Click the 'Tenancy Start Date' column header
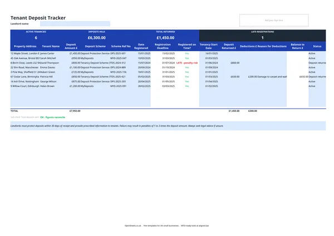 209,46
